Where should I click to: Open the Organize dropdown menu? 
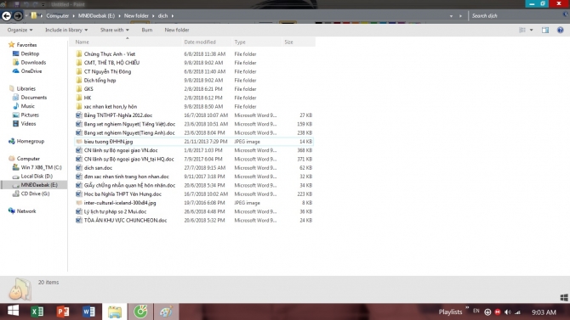coord(20,30)
